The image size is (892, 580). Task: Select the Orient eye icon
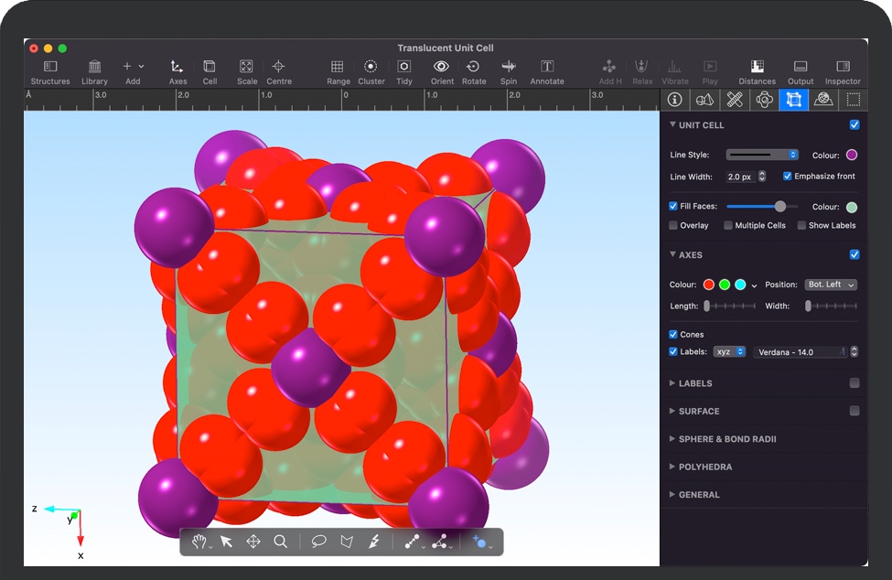tap(442, 67)
